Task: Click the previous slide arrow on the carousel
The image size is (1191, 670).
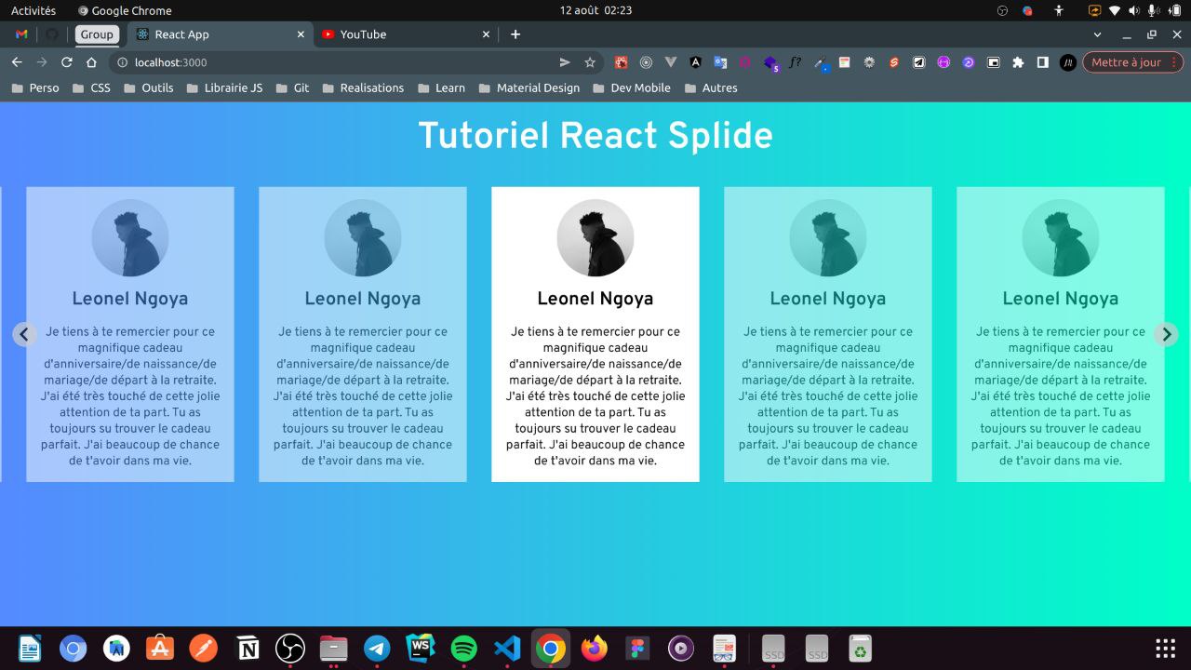Action: click(25, 334)
